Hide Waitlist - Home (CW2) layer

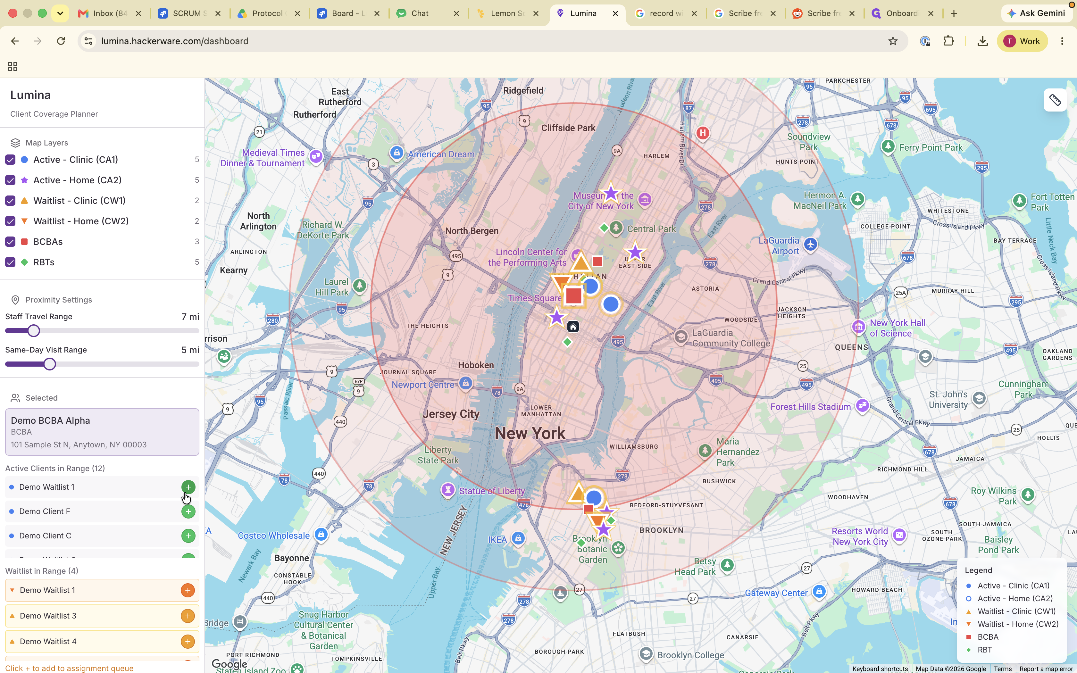click(10, 221)
